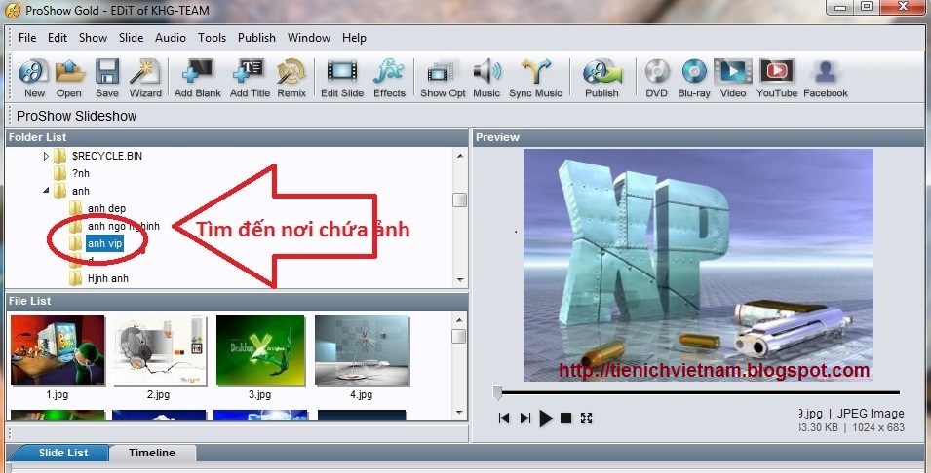Play the slideshow preview
The height and width of the screenshot is (473, 931).
546,418
